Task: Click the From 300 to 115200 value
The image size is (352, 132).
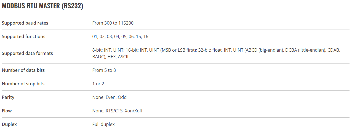Action: [x=113, y=23]
